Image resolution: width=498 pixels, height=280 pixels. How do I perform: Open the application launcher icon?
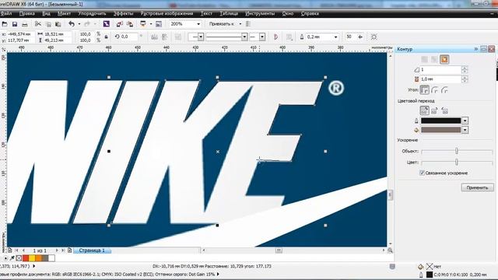[143, 24]
